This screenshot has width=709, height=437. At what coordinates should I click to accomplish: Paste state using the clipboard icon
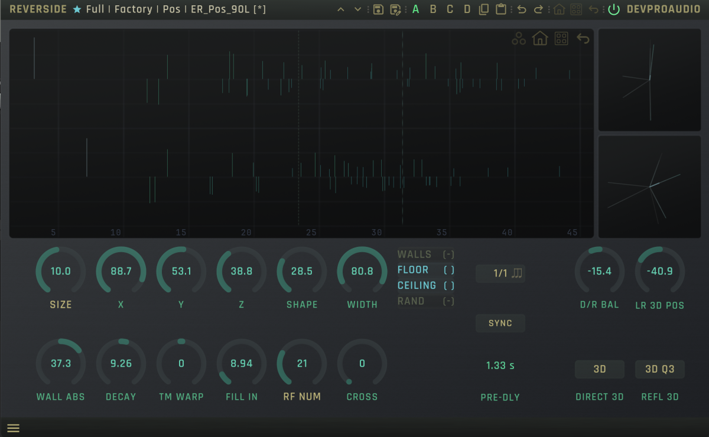pos(501,9)
